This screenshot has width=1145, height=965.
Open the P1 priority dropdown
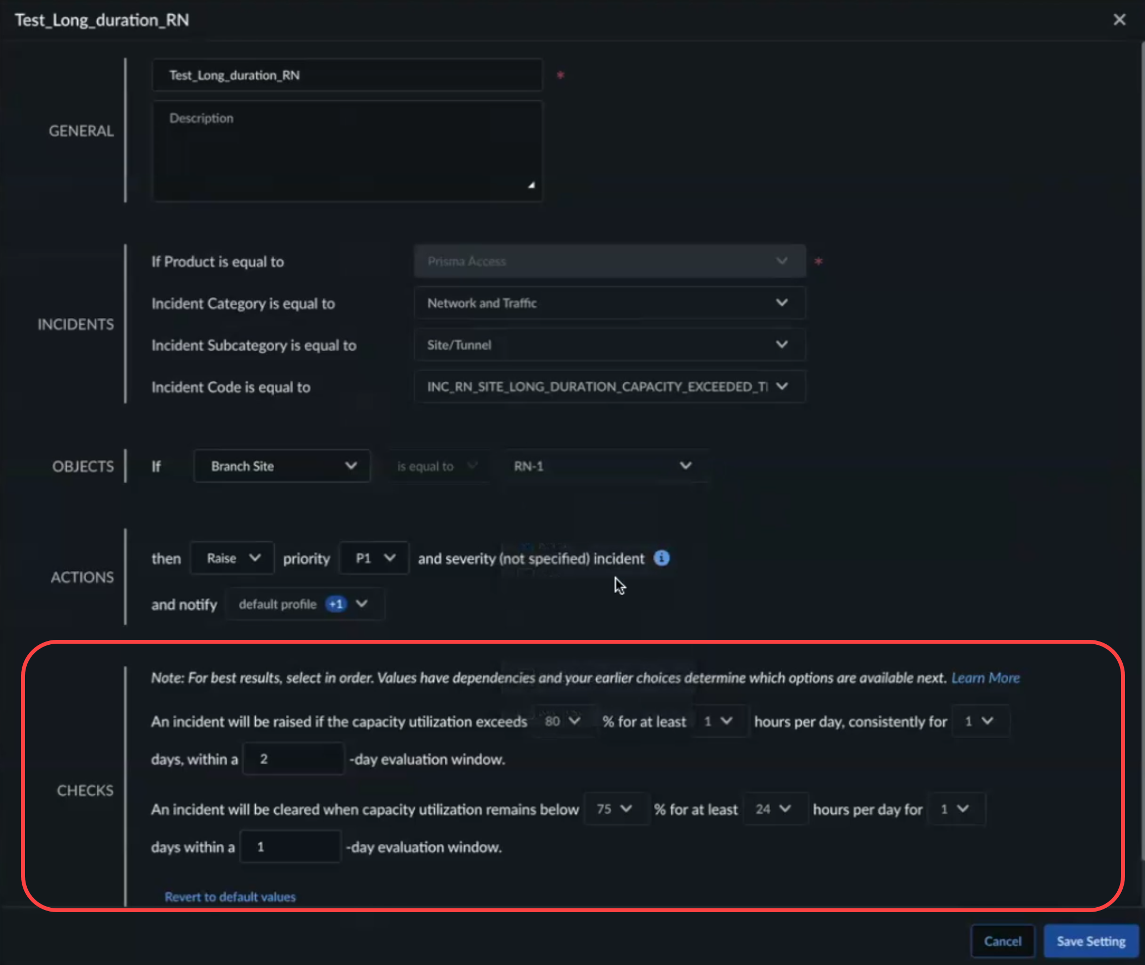[374, 558]
